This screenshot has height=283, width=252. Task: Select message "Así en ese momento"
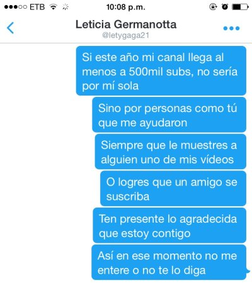169,262
